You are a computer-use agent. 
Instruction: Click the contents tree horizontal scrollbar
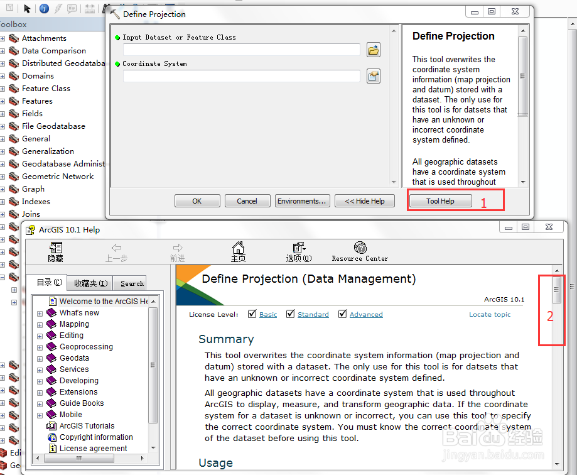tap(78, 459)
